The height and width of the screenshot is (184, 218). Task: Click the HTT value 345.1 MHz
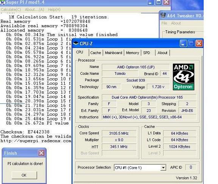pyautogui.click(x=119, y=147)
